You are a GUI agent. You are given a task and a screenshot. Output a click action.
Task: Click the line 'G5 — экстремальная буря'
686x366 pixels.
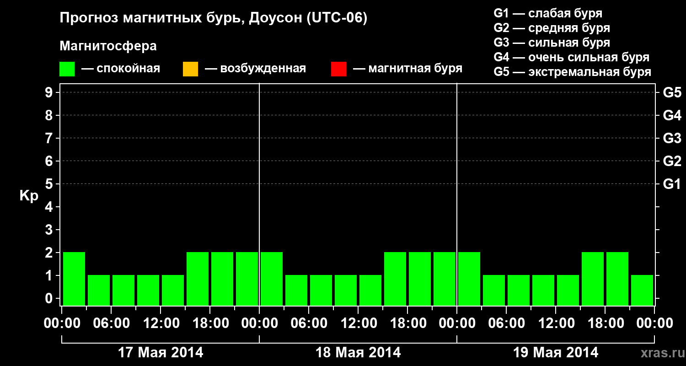click(x=573, y=72)
